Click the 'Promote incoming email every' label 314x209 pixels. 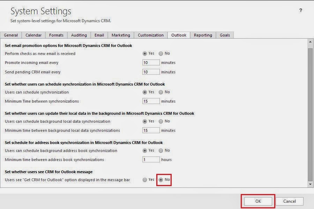click(32, 63)
